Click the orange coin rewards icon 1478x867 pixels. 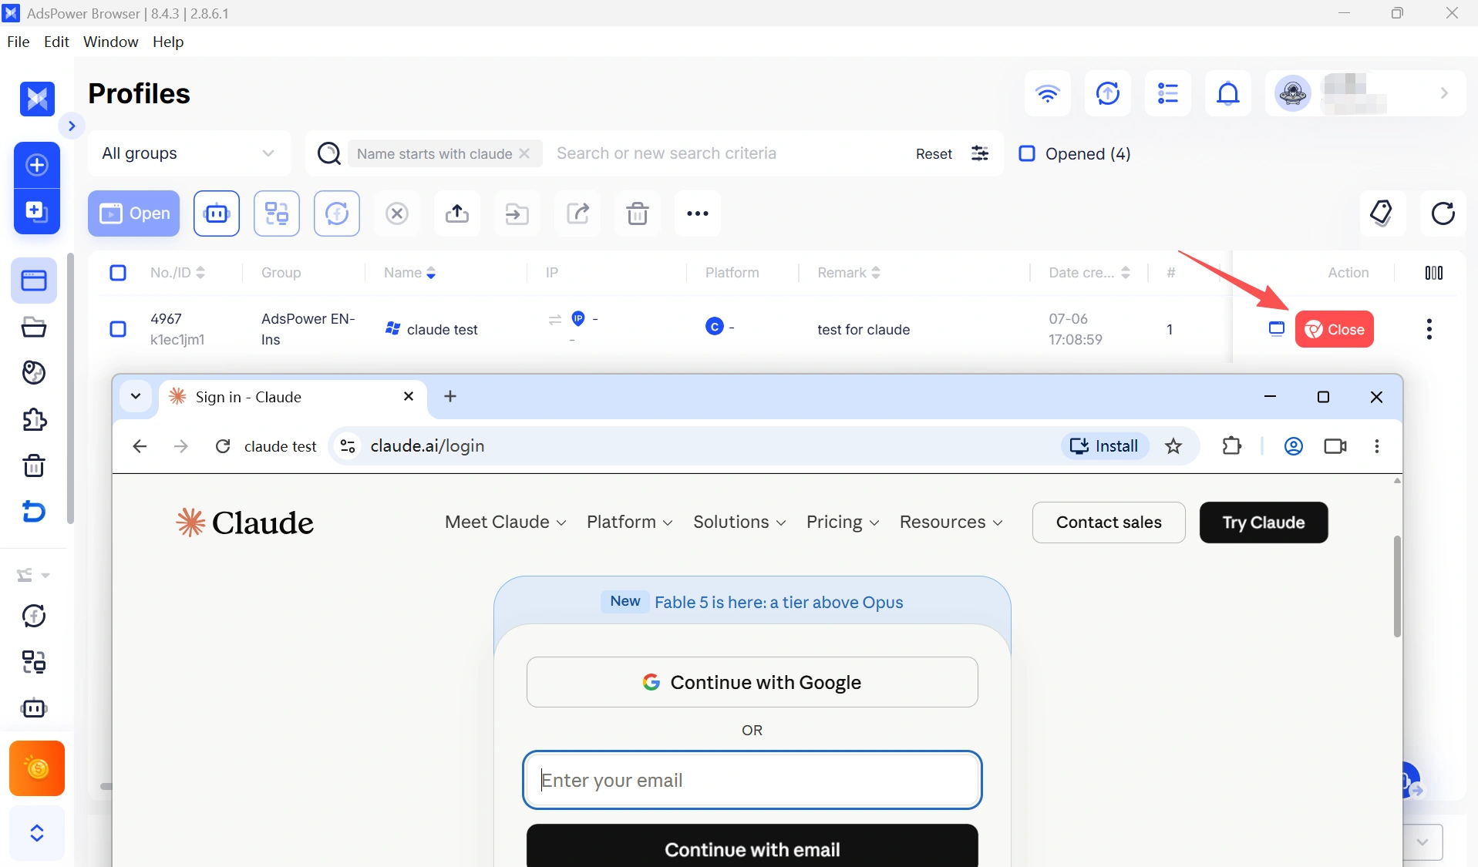(x=37, y=768)
